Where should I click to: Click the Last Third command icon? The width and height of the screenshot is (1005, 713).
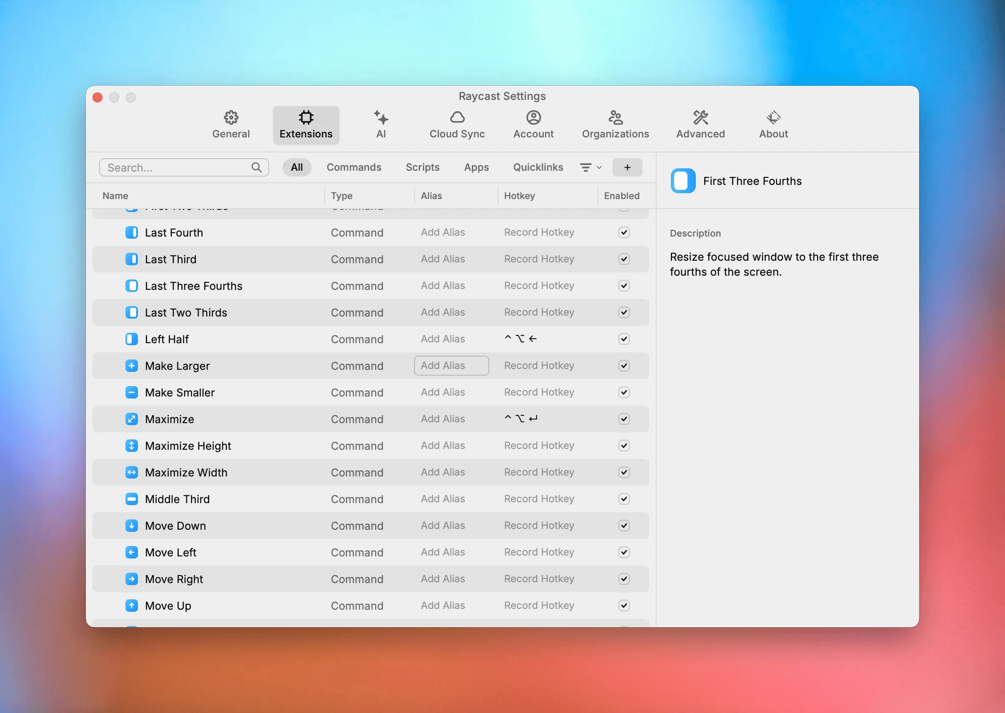[131, 259]
